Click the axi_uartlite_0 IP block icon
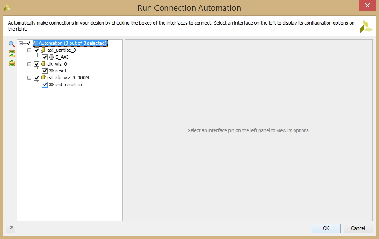 pos(43,50)
